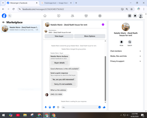Click the (940) 232-0686 message

(56, 94)
